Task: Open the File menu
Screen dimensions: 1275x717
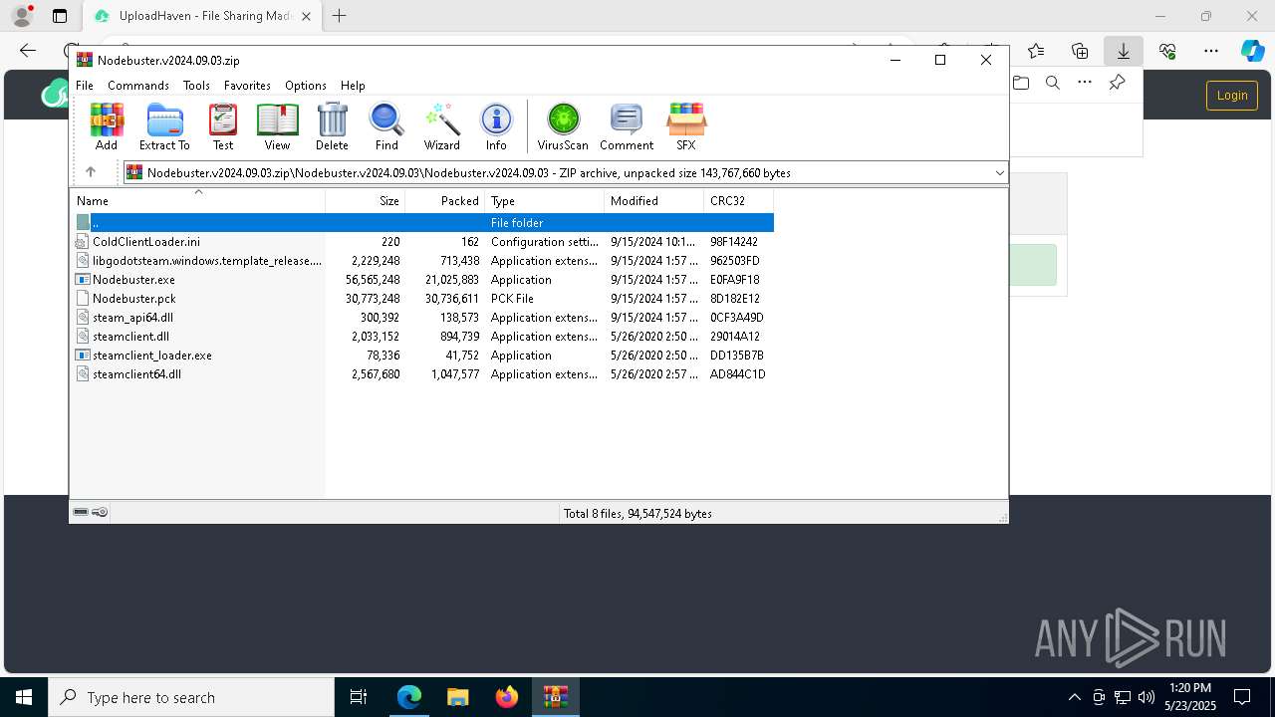Action: pos(85,86)
